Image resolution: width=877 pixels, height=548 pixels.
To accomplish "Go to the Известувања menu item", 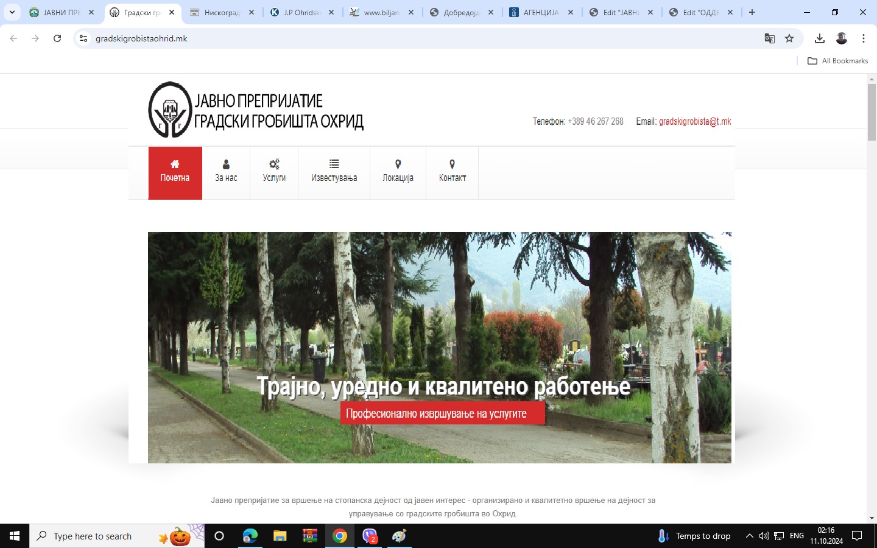I will pyautogui.click(x=334, y=172).
